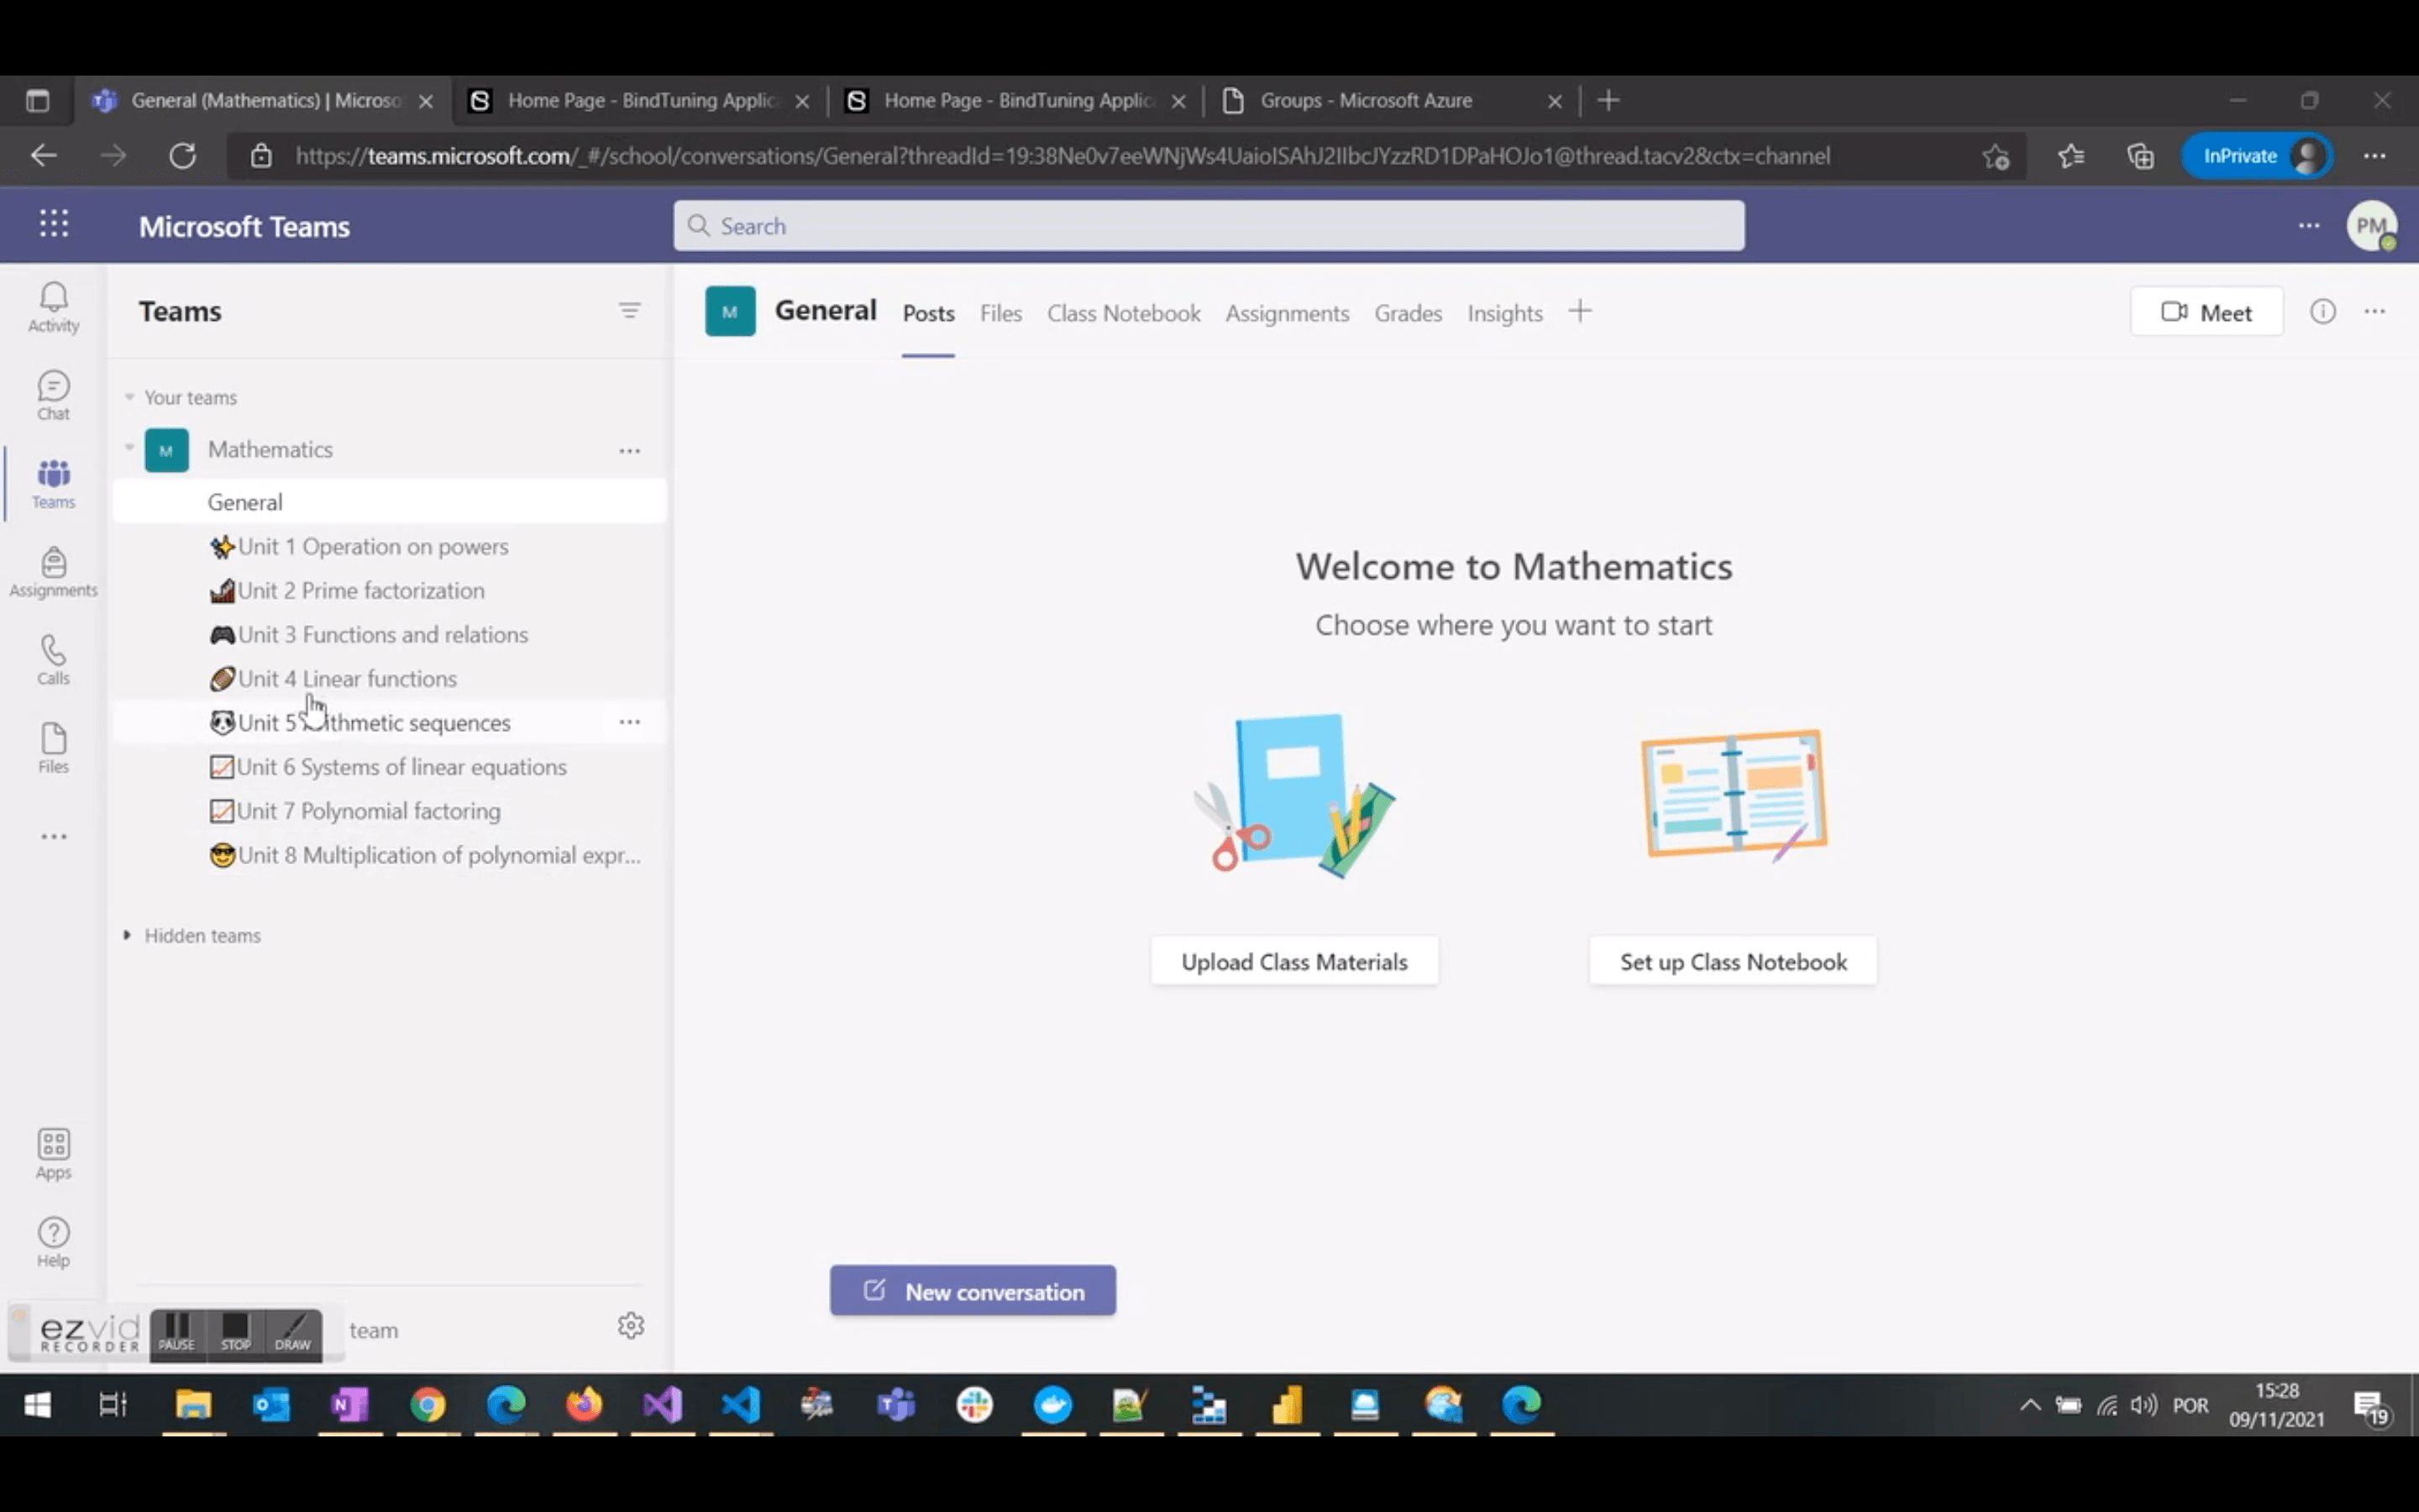Open browser collections icon
The height and width of the screenshot is (1512, 2419).
point(2140,156)
